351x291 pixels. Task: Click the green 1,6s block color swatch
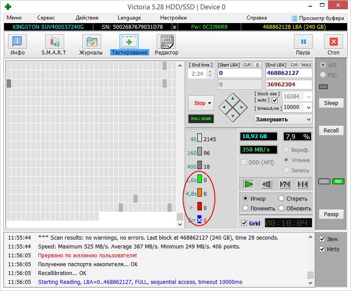coord(200,179)
